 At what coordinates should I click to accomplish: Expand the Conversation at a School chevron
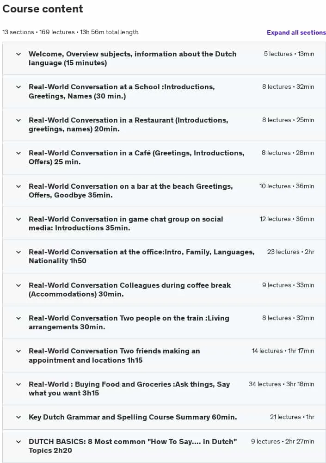point(18,87)
